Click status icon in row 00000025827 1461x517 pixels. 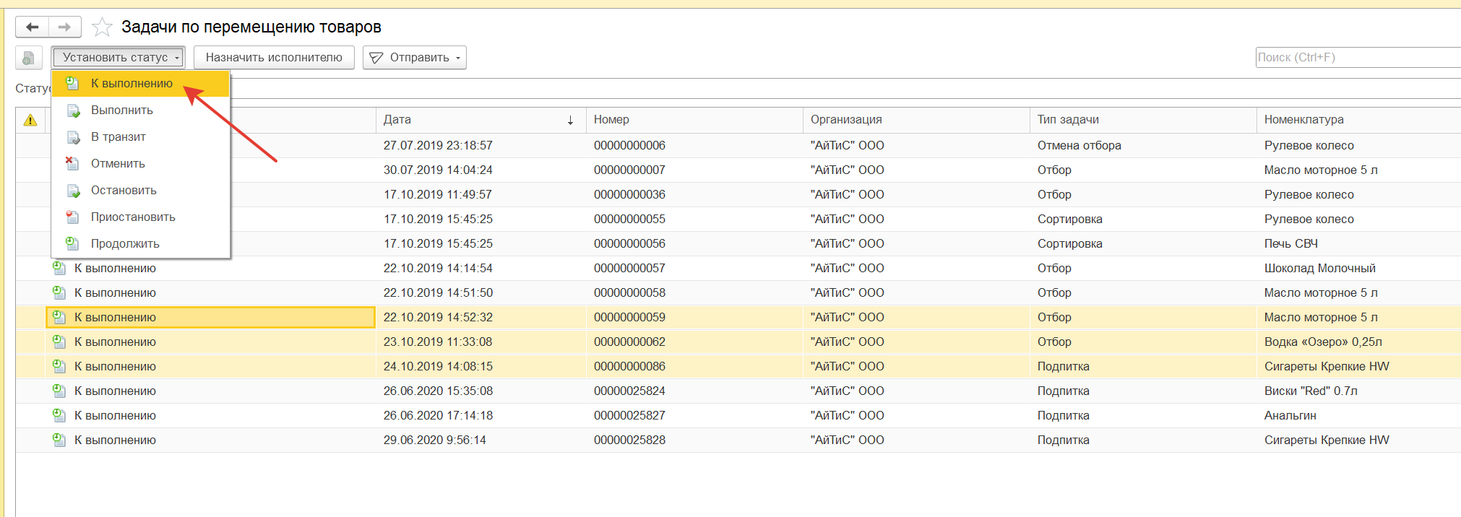pos(59,416)
